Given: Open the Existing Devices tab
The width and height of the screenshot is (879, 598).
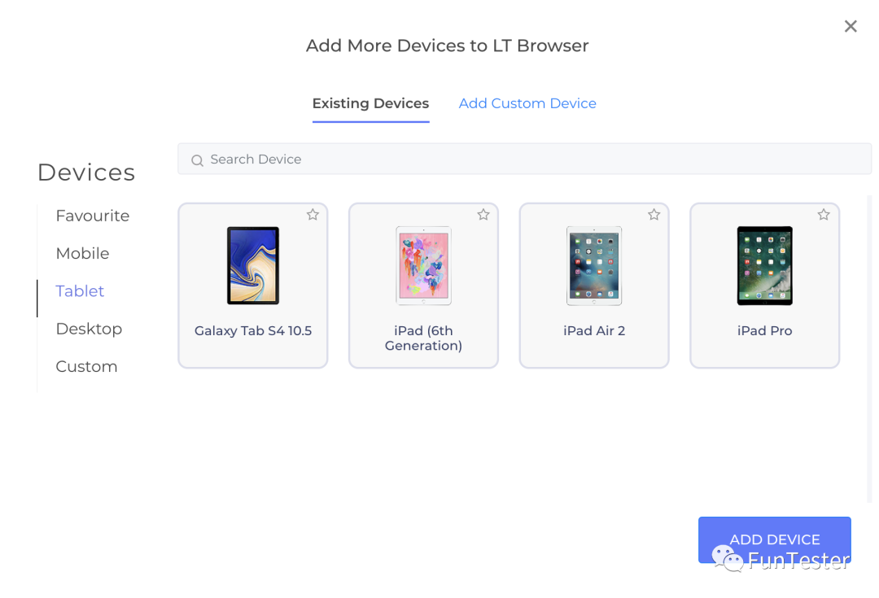Looking at the screenshot, I should pos(370,103).
